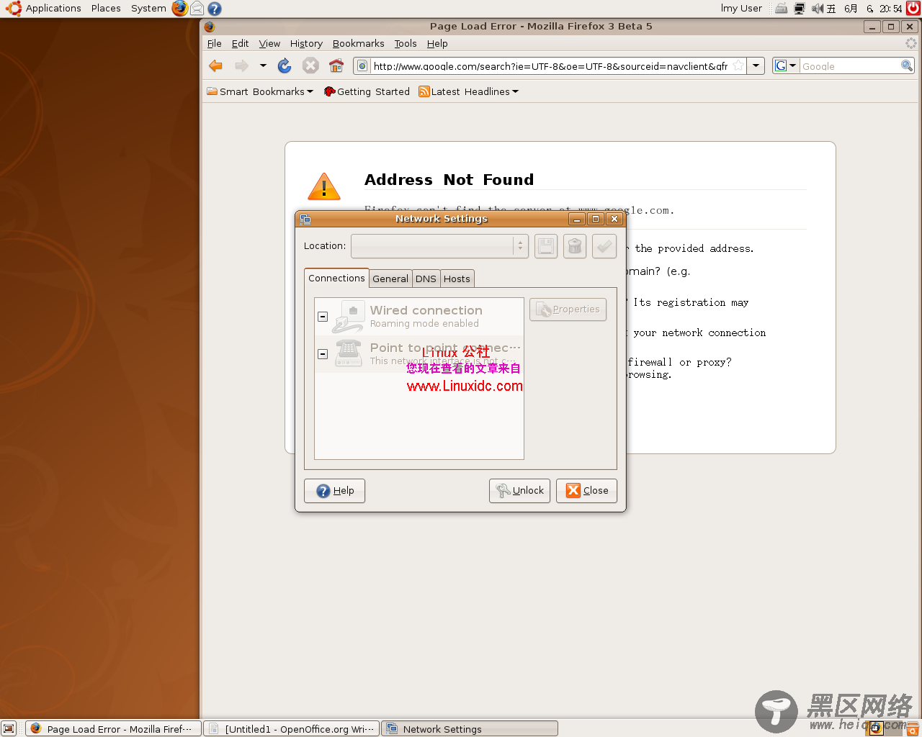Switch to OpenOffice.org Writer taskbar item
Viewport: 922px width, 737px height.
(x=291, y=728)
